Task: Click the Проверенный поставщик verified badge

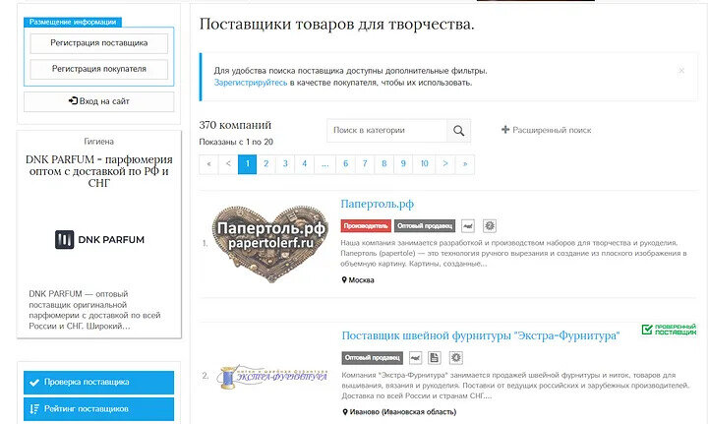Action: click(x=669, y=330)
